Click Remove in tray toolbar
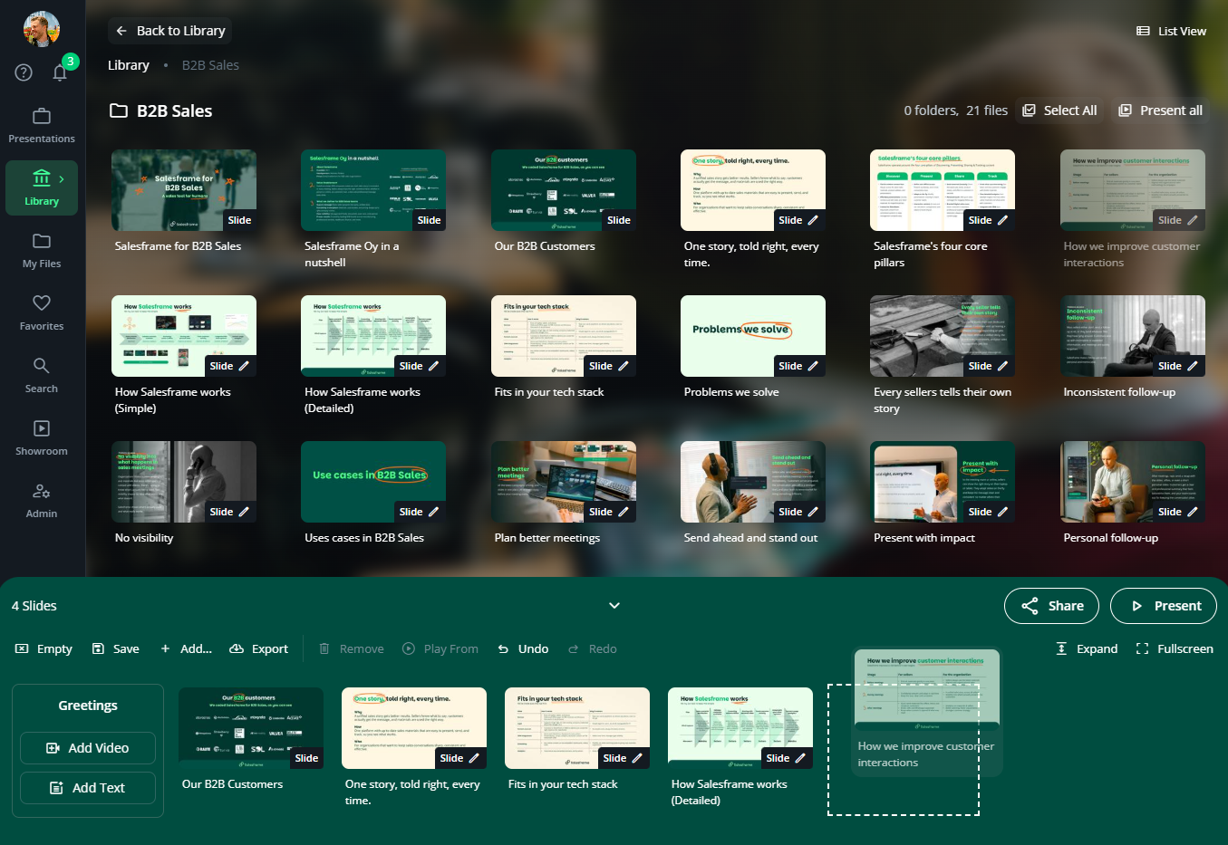 [351, 648]
